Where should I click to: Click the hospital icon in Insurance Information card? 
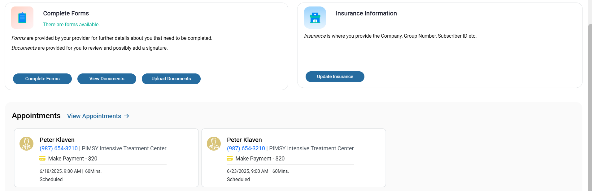tap(315, 18)
